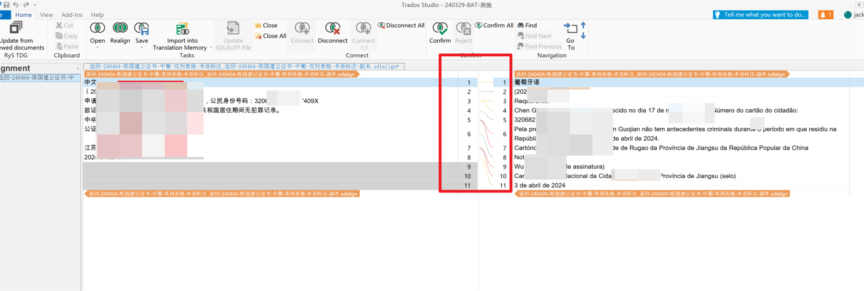Click the greyed Connect icon
Viewport: 864px width, 291px height.
[x=302, y=28]
